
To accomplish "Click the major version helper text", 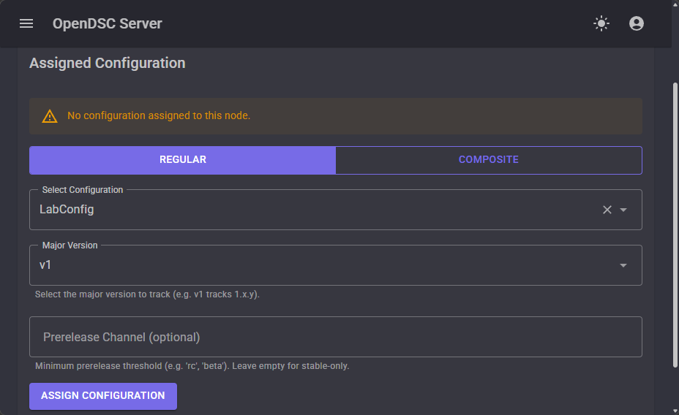I will [147, 294].
